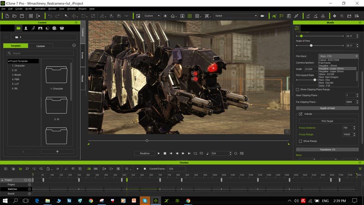This screenshot has width=364, height=205.
Task: Open project using the folder icon
Action: 15,16
